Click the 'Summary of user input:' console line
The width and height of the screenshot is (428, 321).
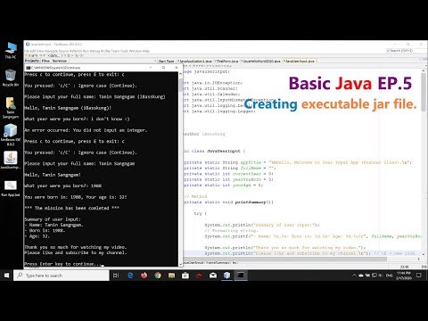(x=53, y=219)
